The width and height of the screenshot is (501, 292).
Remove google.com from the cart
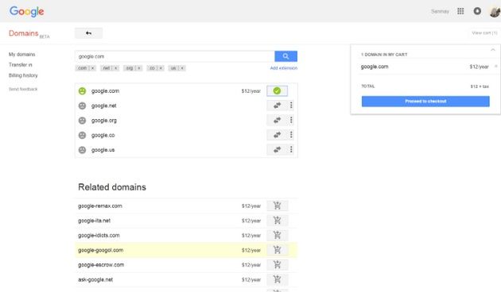tap(496, 67)
